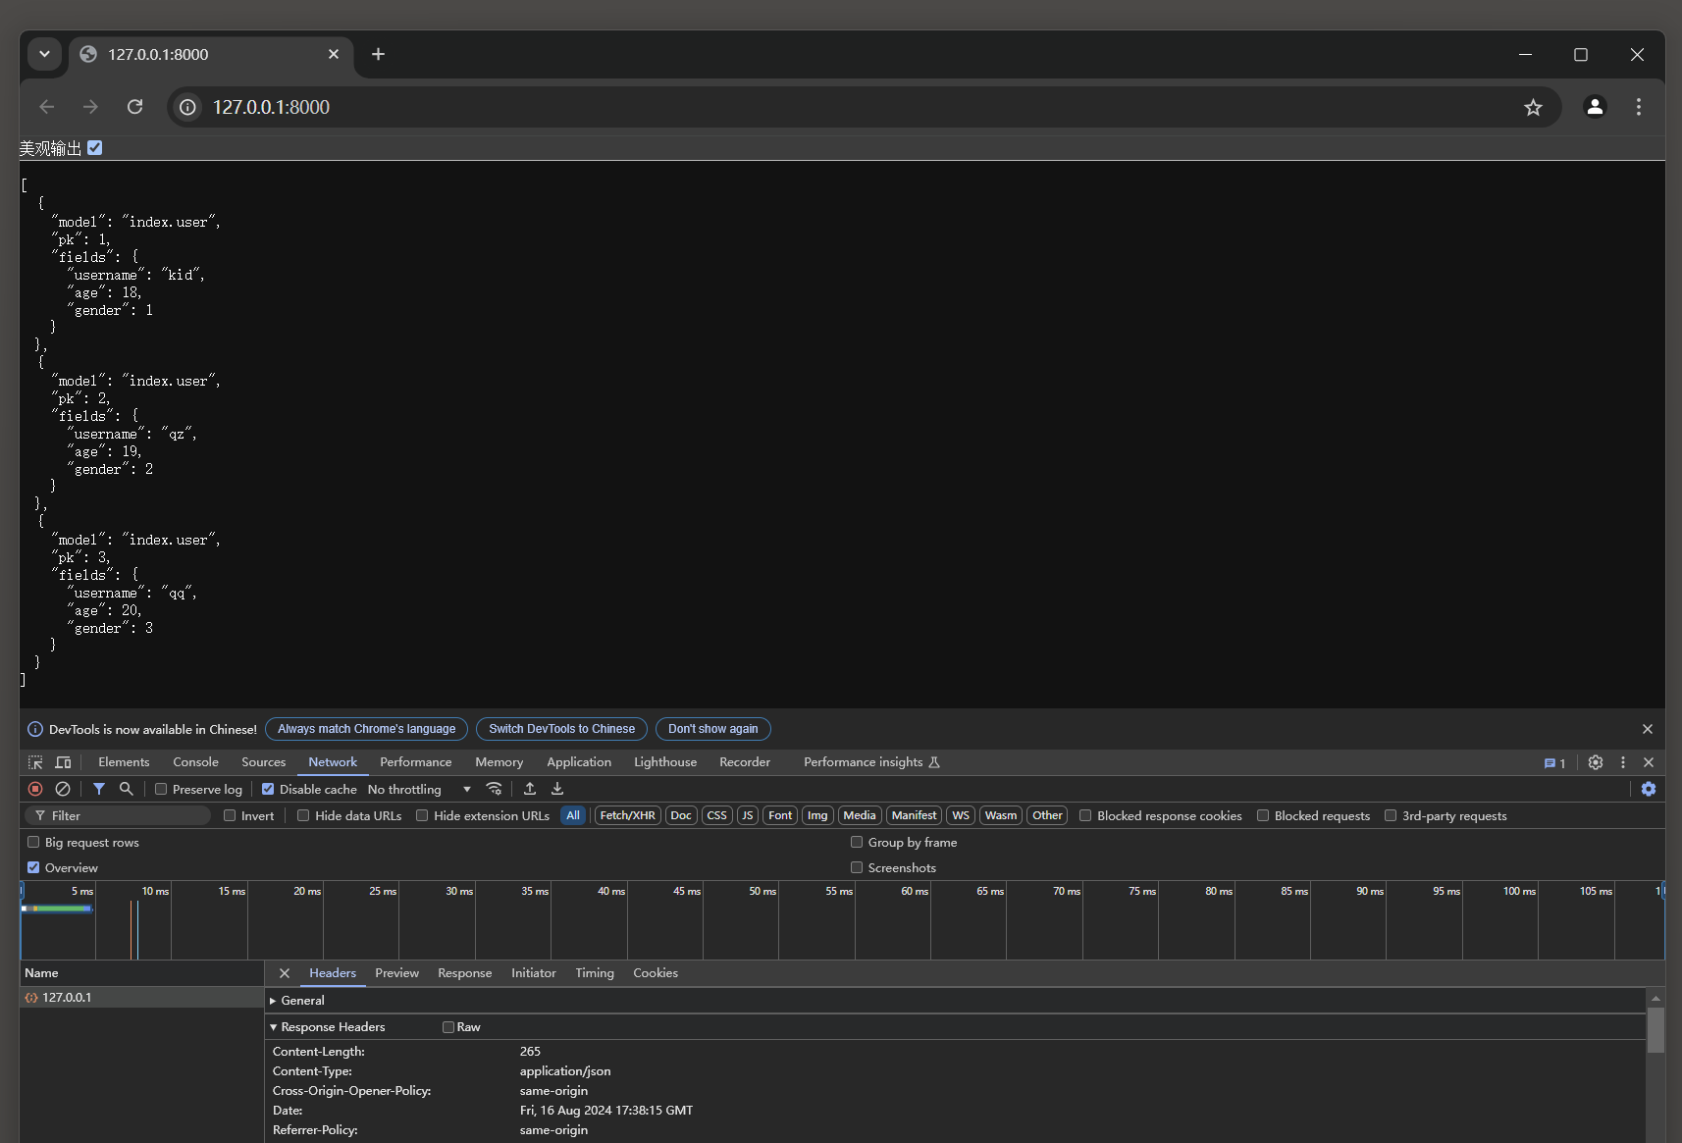Switch to the Response tab
Screen dimensions: 1682x1143
(x=464, y=973)
